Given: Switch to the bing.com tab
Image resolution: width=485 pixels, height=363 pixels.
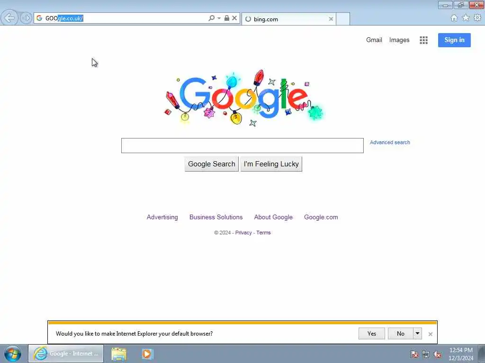Looking at the screenshot, I should tap(288, 19).
